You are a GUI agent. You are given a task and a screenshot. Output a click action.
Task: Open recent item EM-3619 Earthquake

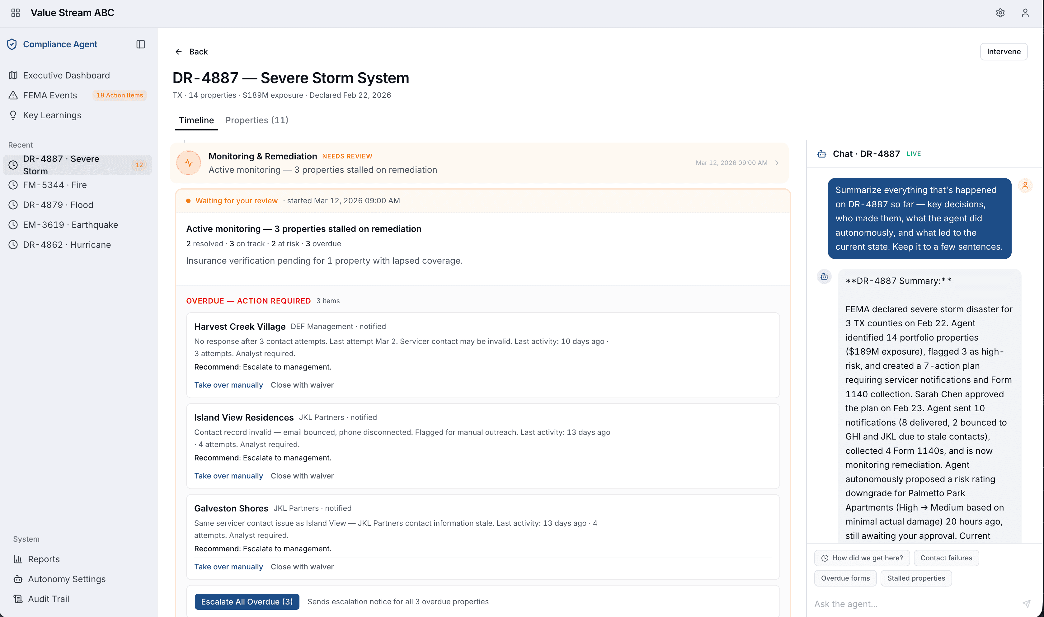coord(77,225)
